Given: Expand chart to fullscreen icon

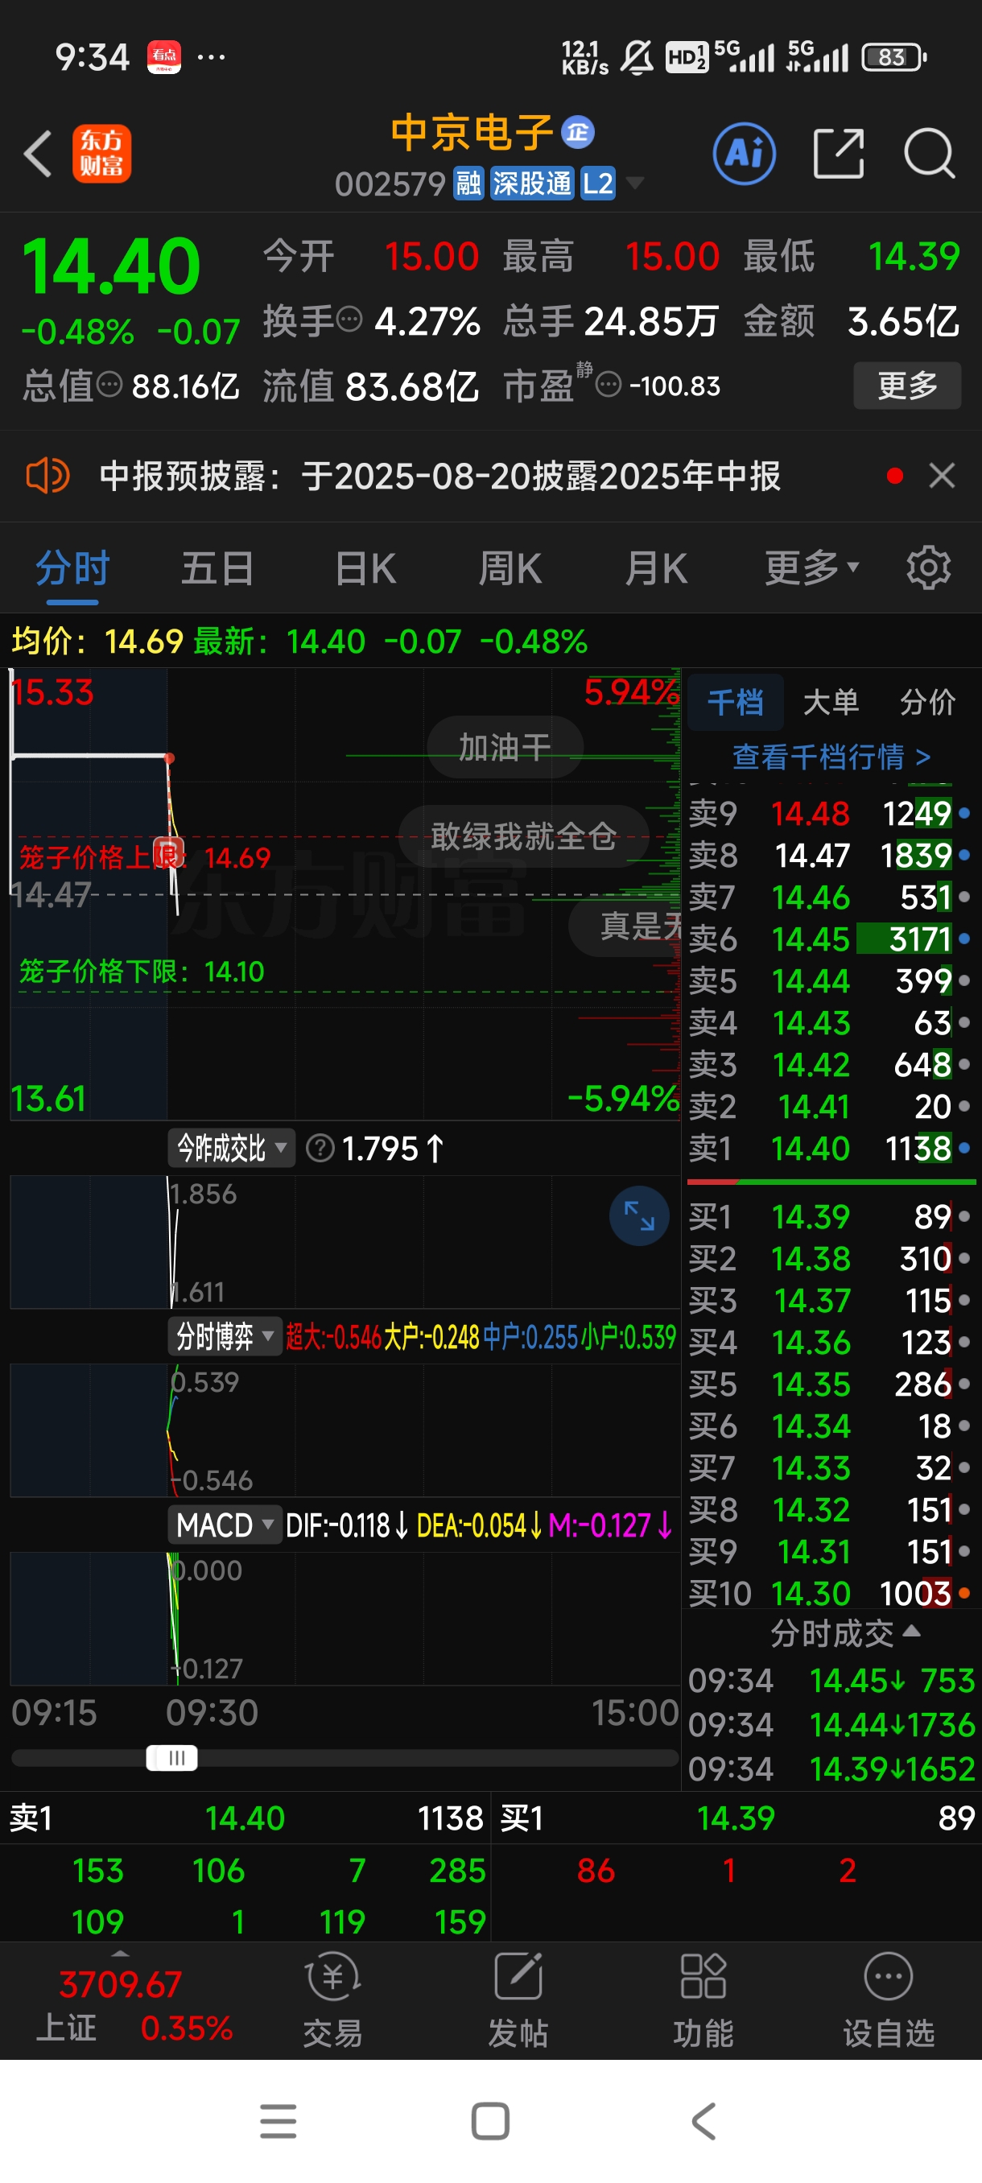Looking at the screenshot, I should coord(640,1215).
